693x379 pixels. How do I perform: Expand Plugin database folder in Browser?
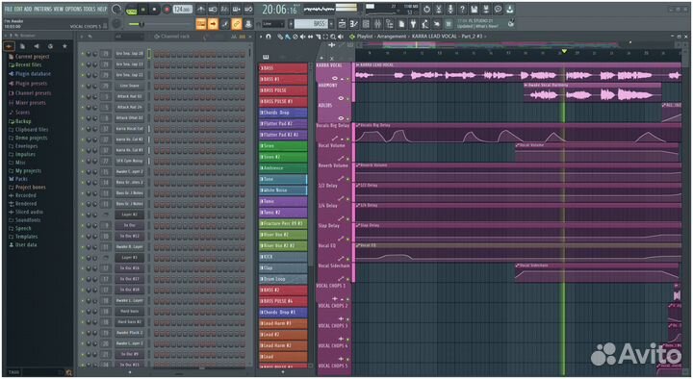[33, 74]
